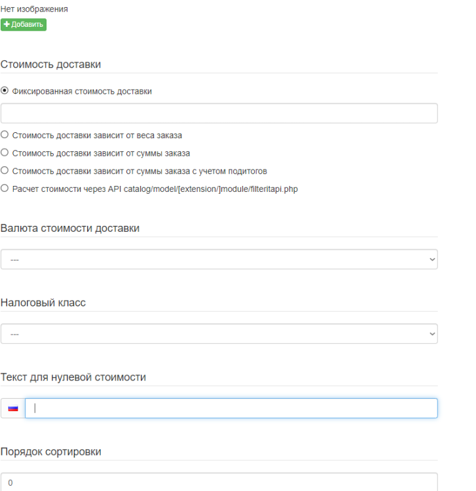Click the Порядок сортировки section heading
Screen dimensions: 476x491
pos(51,452)
